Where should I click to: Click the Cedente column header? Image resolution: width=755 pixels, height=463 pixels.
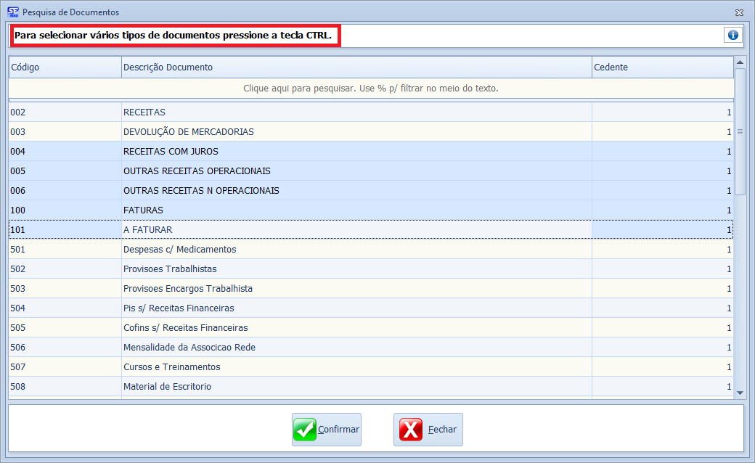coord(662,67)
